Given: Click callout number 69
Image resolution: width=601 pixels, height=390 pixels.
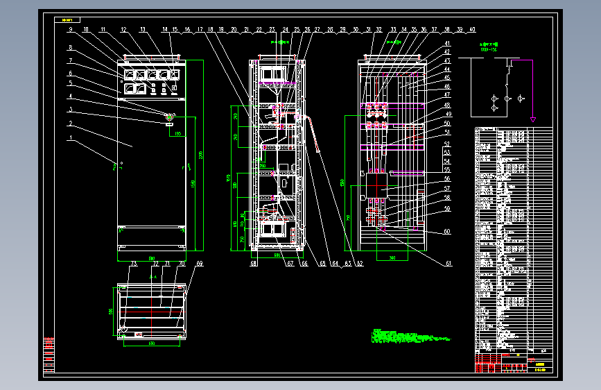Looking at the screenshot, I should [200, 263].
